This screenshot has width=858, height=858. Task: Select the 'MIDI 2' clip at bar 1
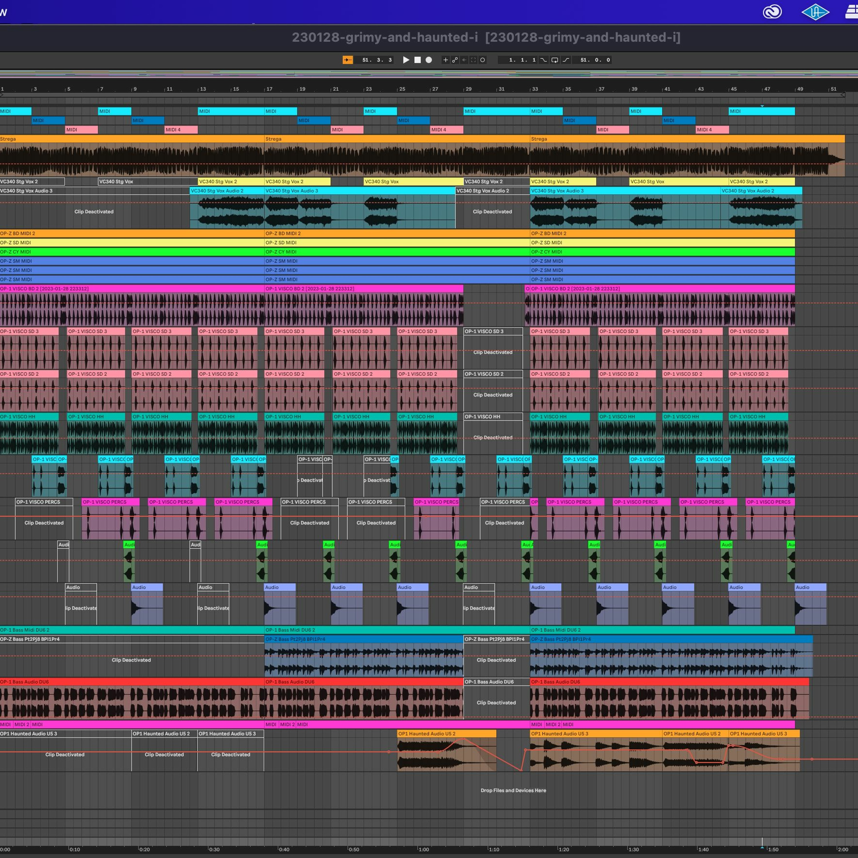point(22,724)
